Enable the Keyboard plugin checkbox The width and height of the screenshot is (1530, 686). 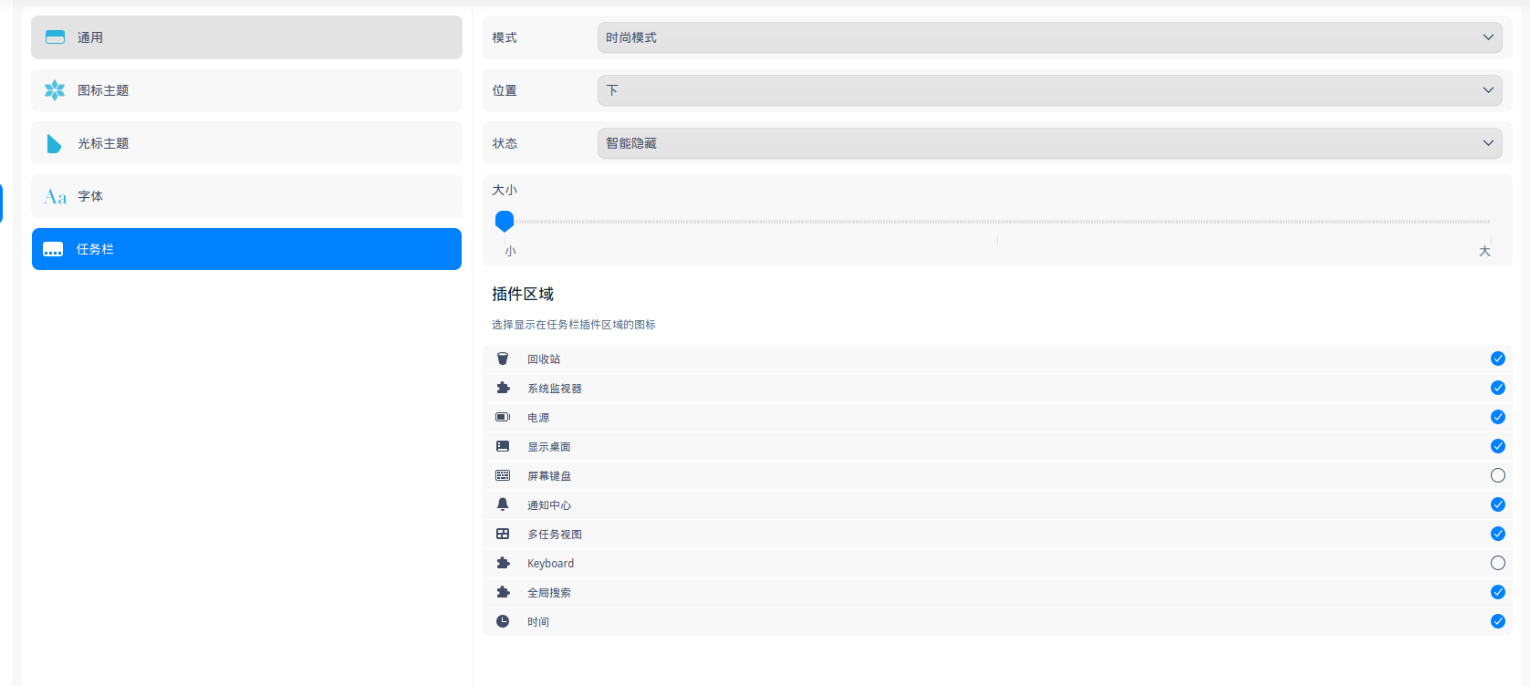[1498, 563]
